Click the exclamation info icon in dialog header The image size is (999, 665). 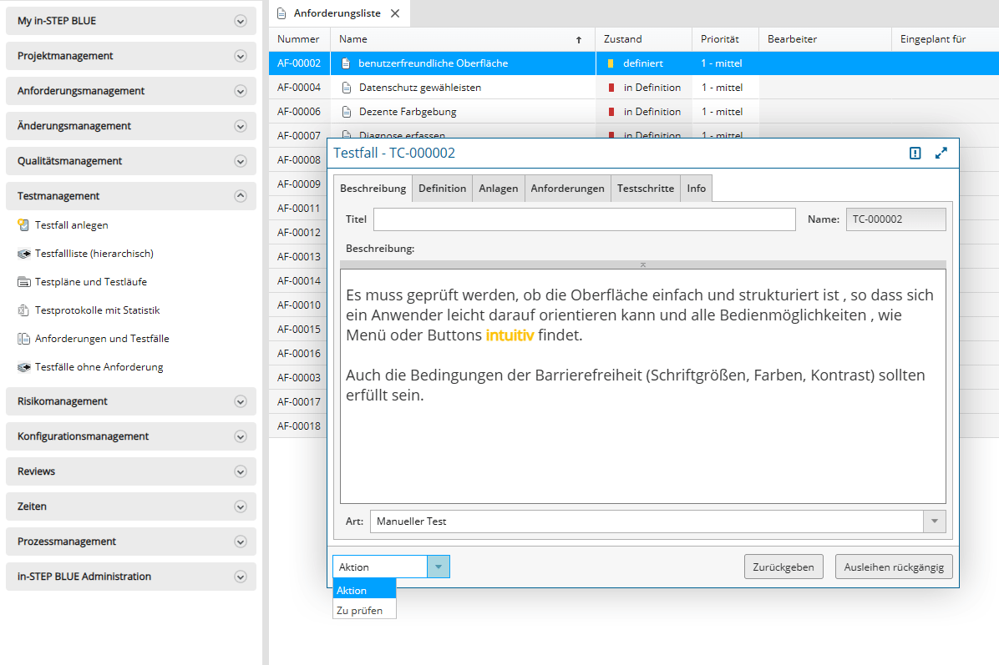(915, 154)
